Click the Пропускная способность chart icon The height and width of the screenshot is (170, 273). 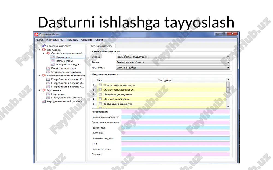click(48, 98)
